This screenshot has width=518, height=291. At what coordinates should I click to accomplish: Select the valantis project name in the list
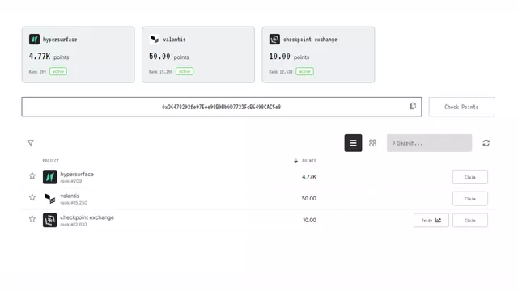(70, 196)
